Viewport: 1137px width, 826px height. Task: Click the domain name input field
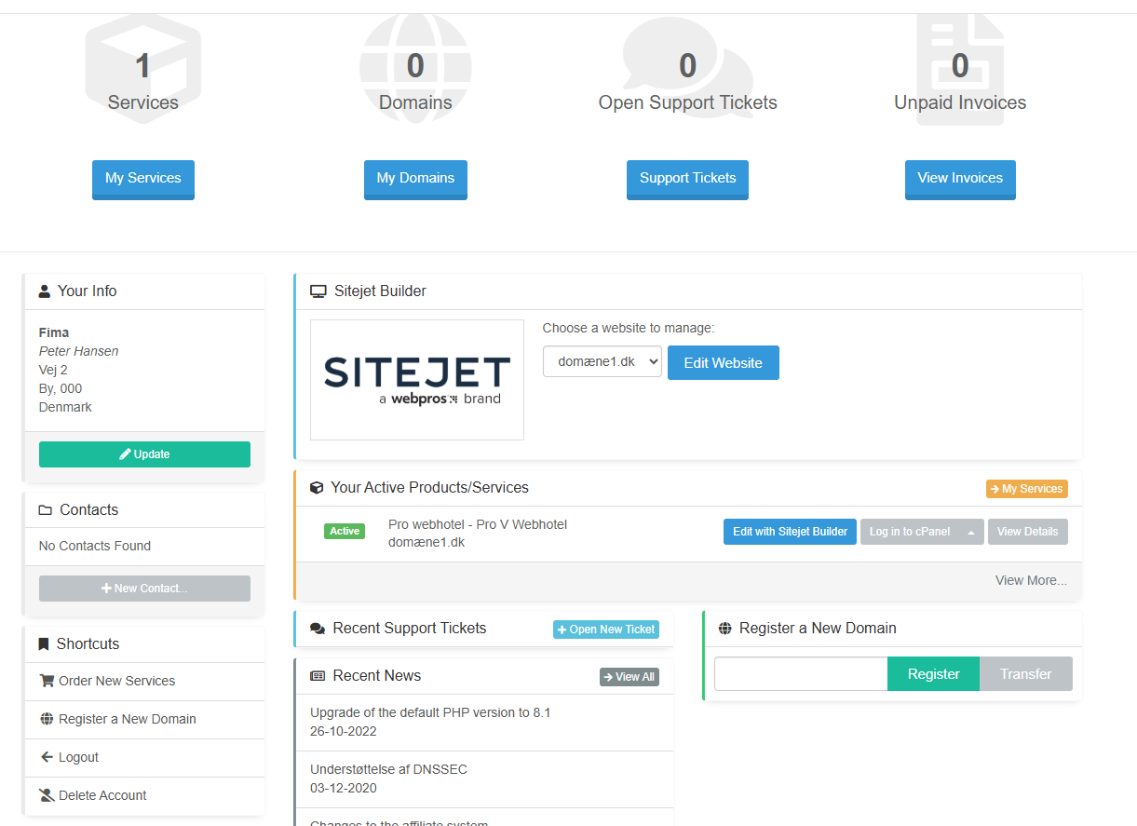800,674
